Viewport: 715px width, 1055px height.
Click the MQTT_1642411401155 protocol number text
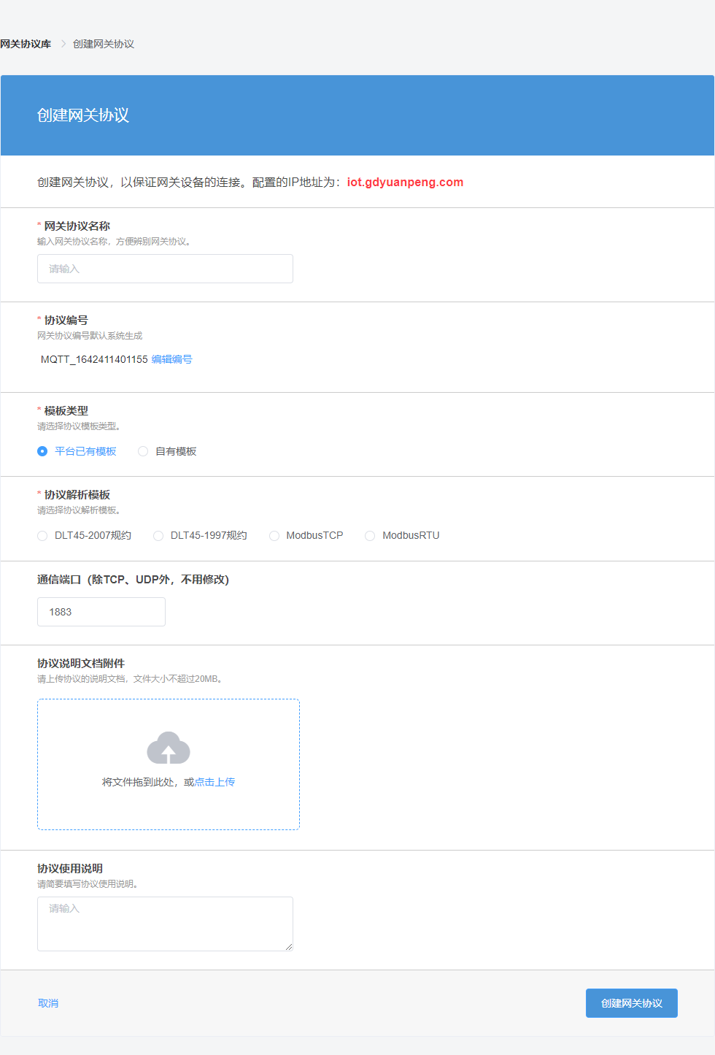tap(94, 359)
